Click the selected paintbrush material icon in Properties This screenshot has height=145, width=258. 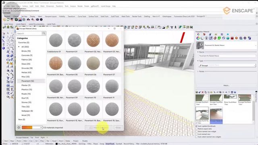click(x=211, y=38)
